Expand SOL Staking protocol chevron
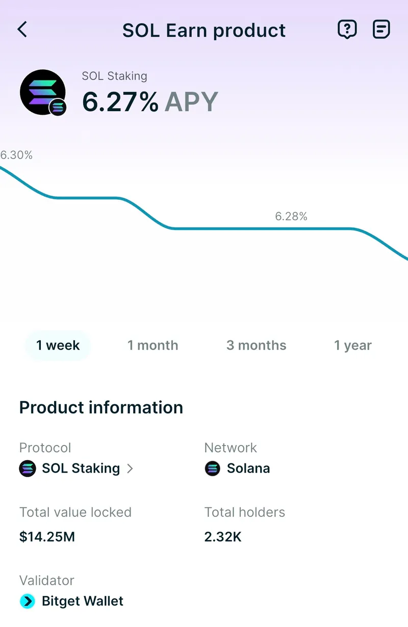The height and width of the screenshot is (627, 408). point(130,468)
